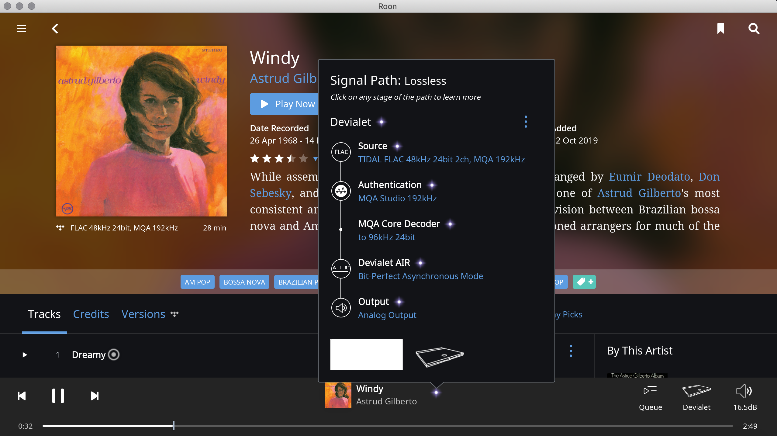Open Devialet zone selector

click(696, 398)
